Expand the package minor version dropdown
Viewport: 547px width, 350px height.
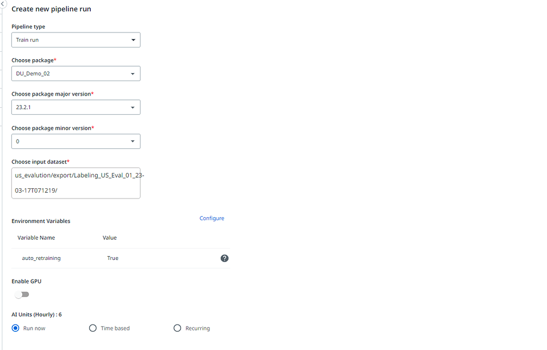click(x=76, y=141)
